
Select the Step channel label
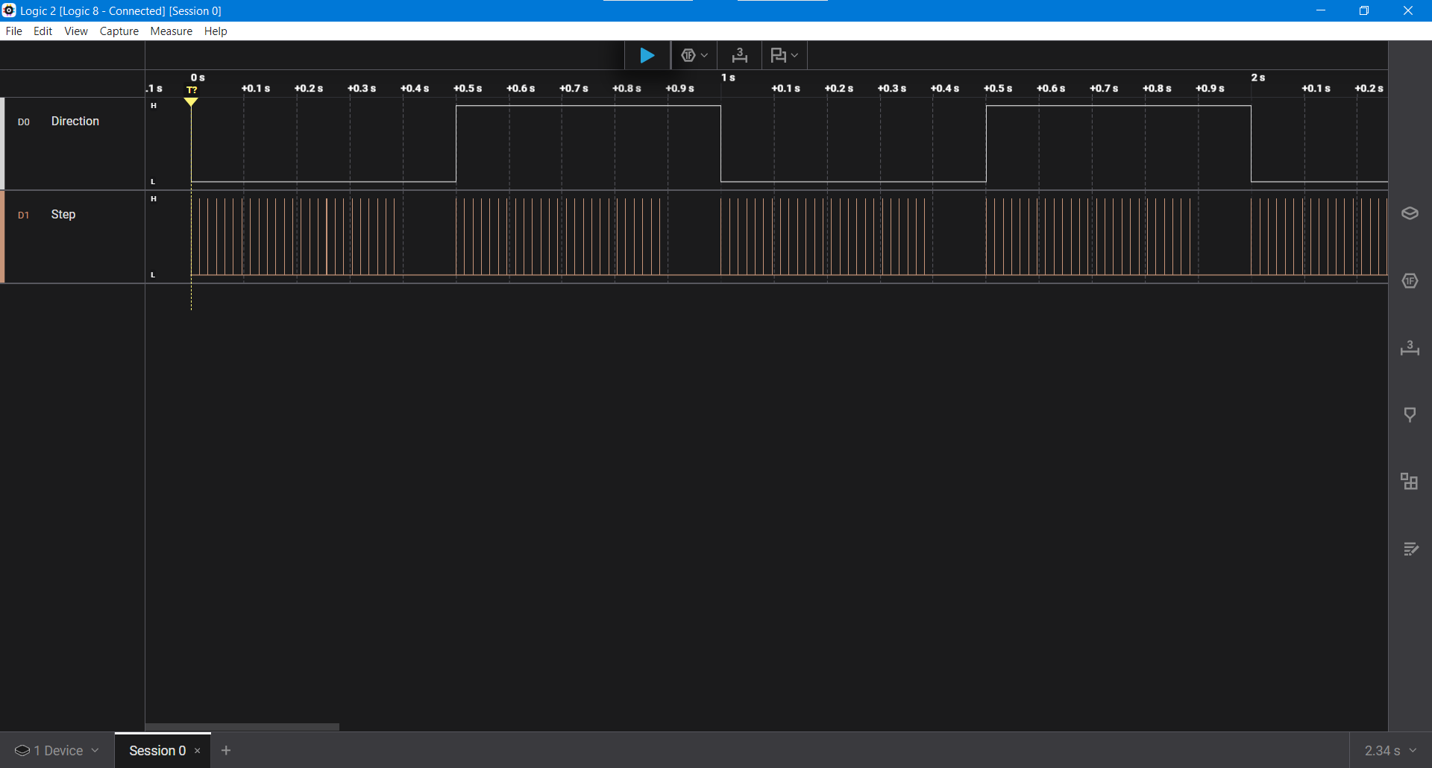63,214
